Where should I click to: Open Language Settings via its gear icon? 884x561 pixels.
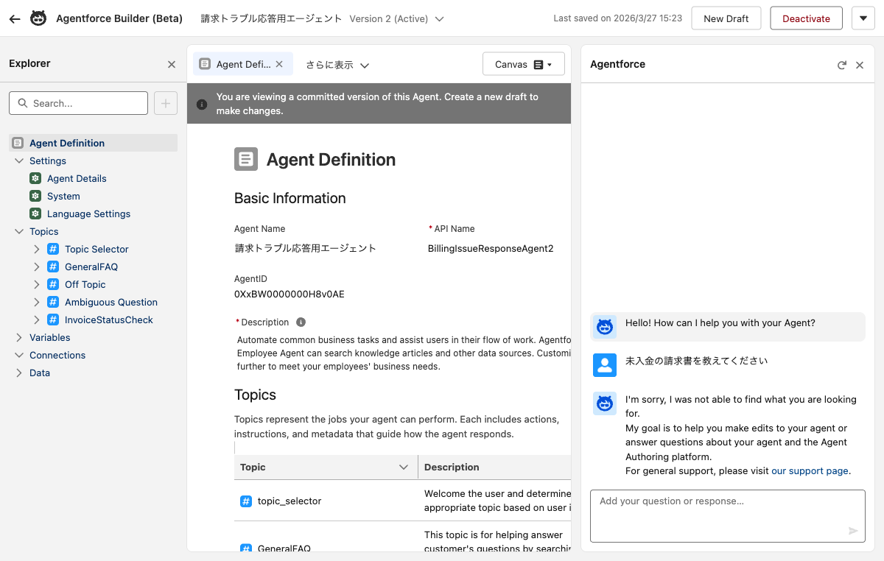(35, 214)
